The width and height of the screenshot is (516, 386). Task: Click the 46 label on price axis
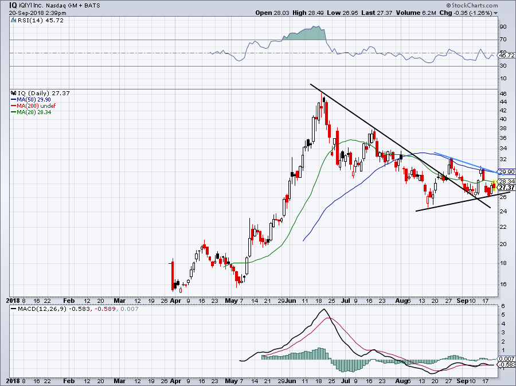coord(503,94)
